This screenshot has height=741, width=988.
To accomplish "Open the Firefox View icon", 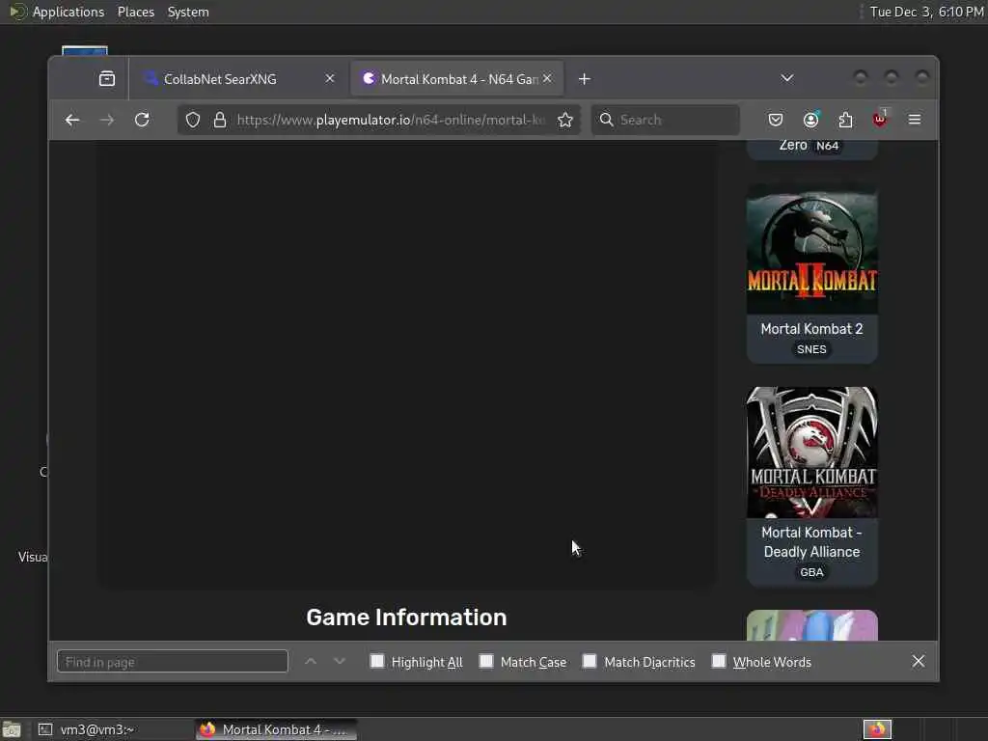I will tap(107, 79).
